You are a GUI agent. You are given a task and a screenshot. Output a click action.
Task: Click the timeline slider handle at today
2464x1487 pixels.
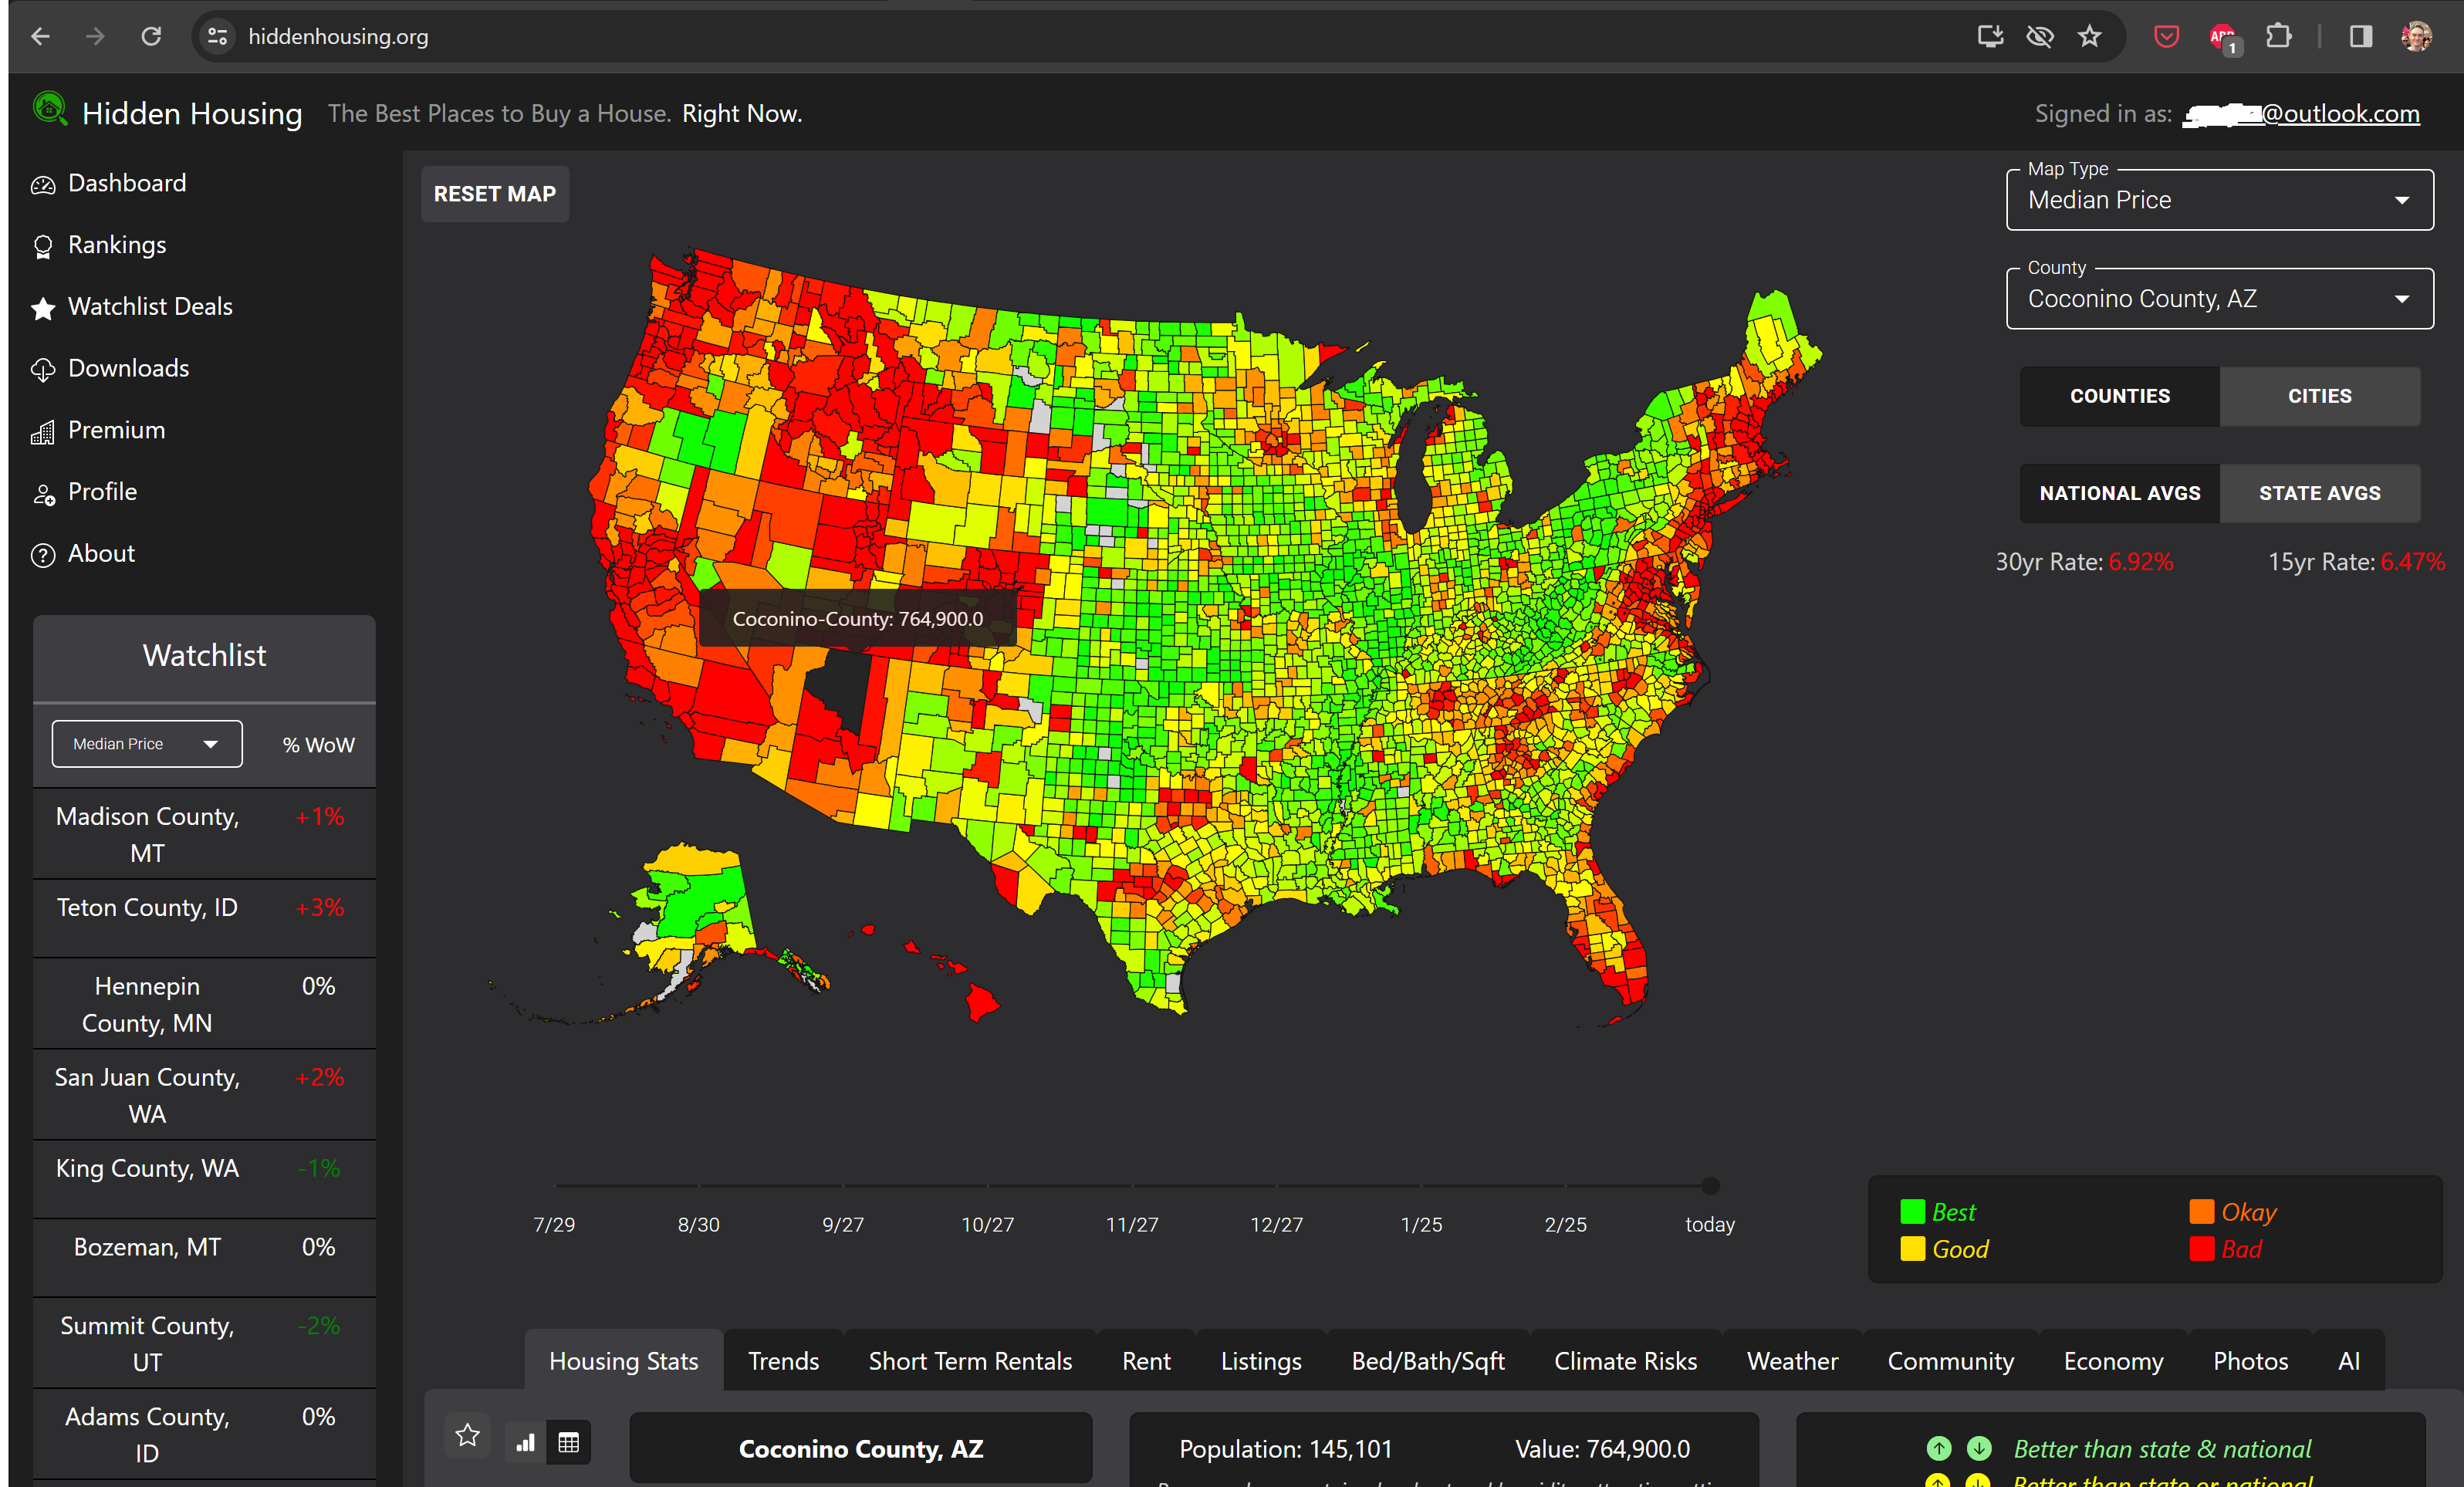(x=1711, y=1186)
